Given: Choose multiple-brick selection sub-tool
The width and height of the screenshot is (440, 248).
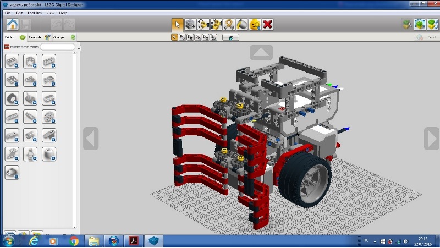Looking at the screenshot, I should point(183,37).
